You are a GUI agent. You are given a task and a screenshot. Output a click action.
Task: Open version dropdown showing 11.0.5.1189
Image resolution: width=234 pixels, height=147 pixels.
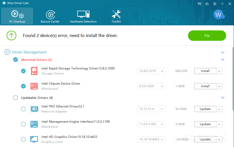pyautogui.click(x=151, y=124)
